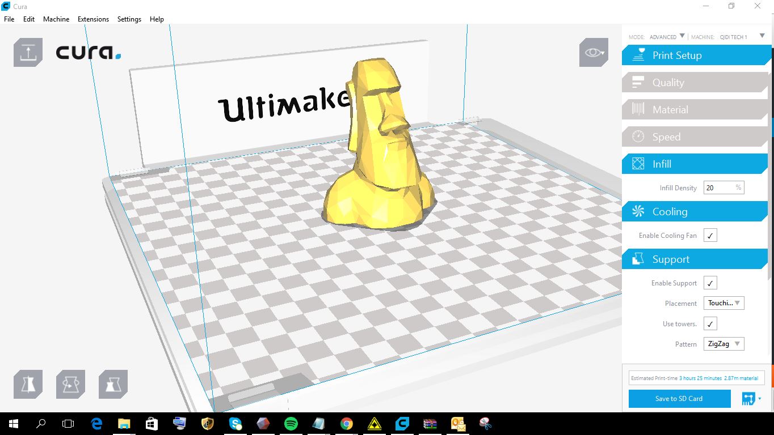774x435 pixels.
Task: Click the Load File icon
Action: (x=28, y=52)
